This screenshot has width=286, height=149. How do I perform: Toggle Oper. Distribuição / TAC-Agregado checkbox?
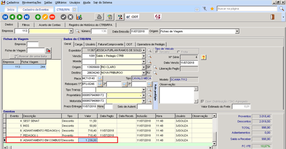pyautogui.click(x=203, y=101)
